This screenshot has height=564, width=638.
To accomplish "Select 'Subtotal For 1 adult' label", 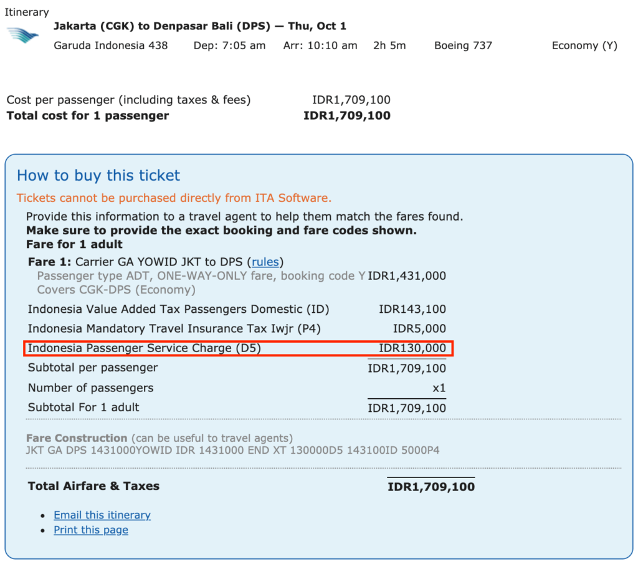I will coord(83,408).
